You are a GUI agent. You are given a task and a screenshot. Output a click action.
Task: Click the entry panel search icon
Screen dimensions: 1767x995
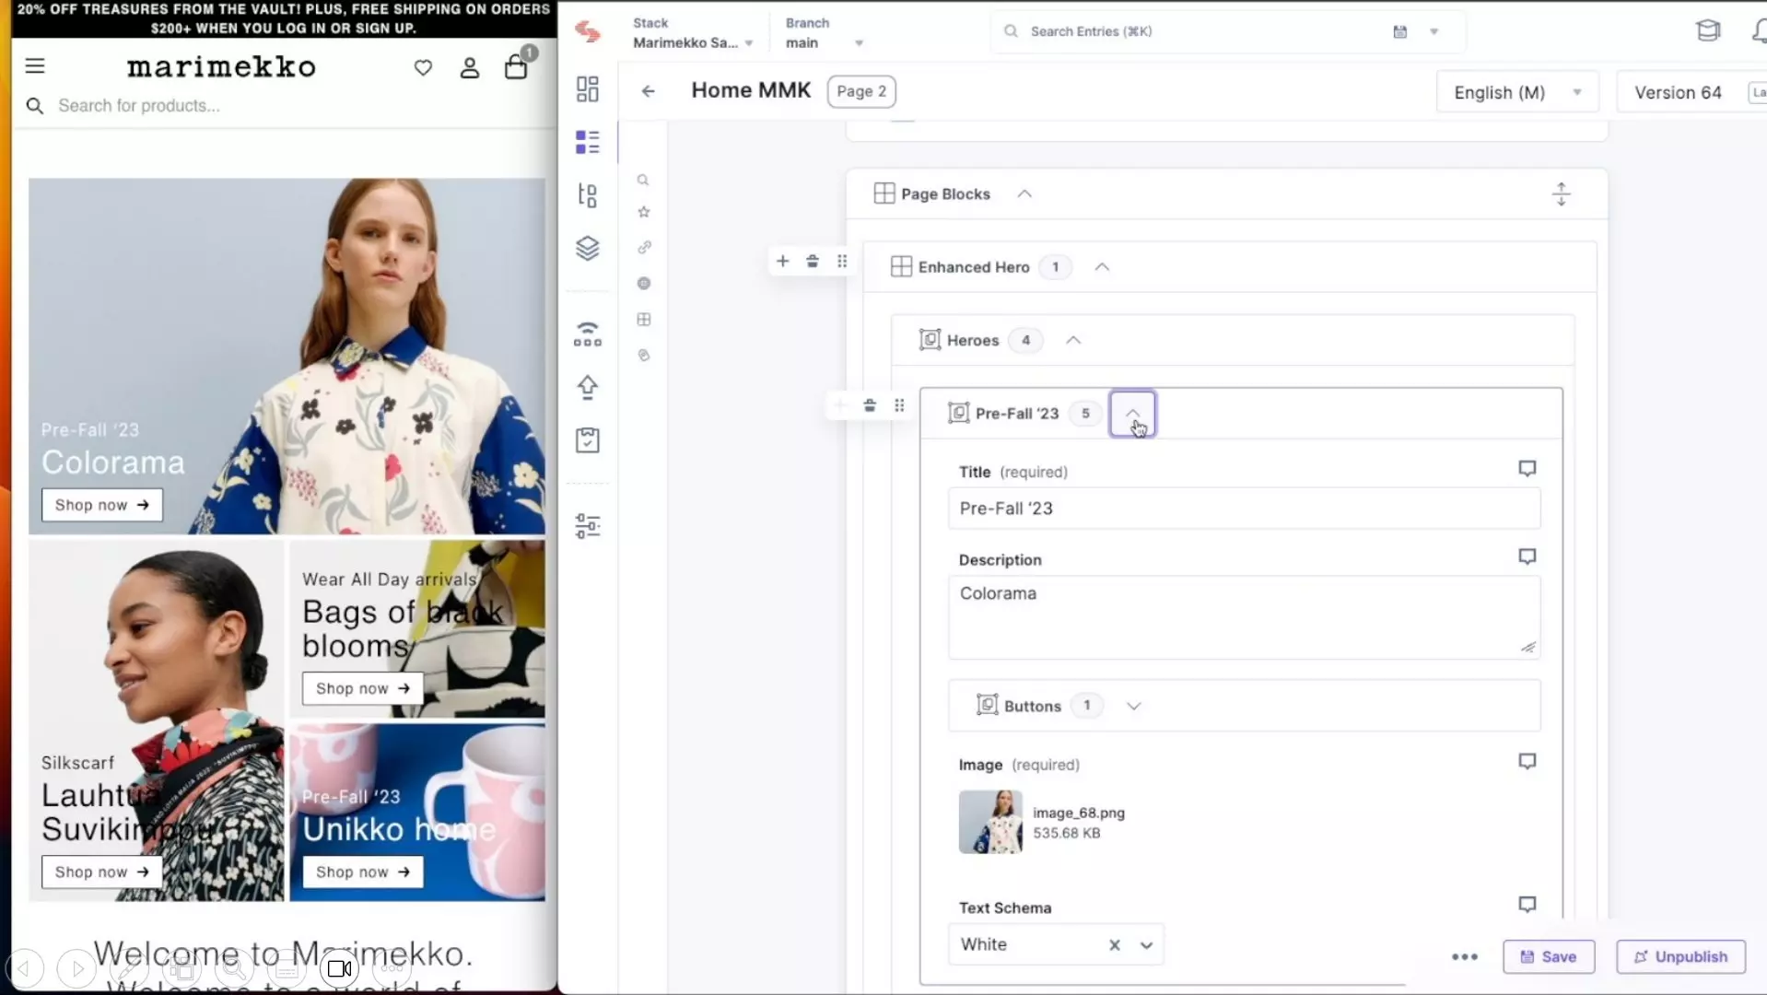coord(644,181)
